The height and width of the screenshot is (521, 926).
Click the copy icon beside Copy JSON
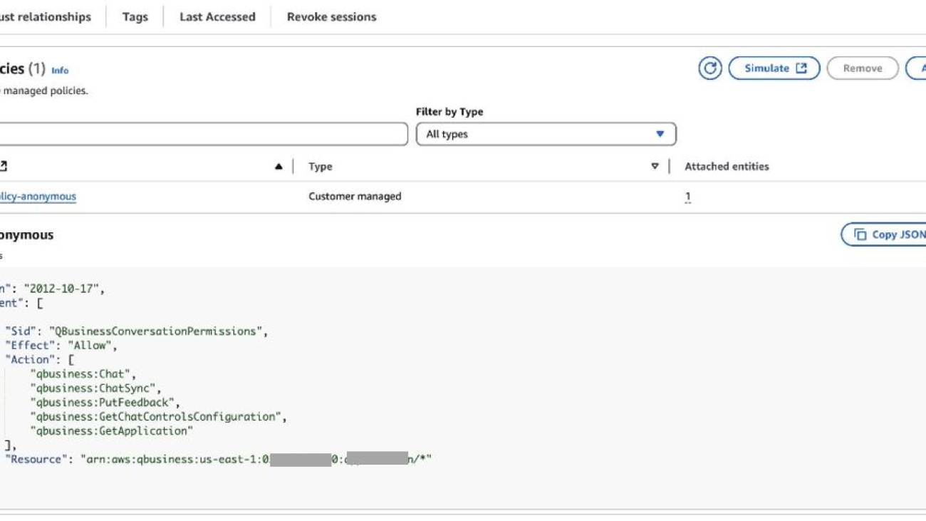[860, 234]
